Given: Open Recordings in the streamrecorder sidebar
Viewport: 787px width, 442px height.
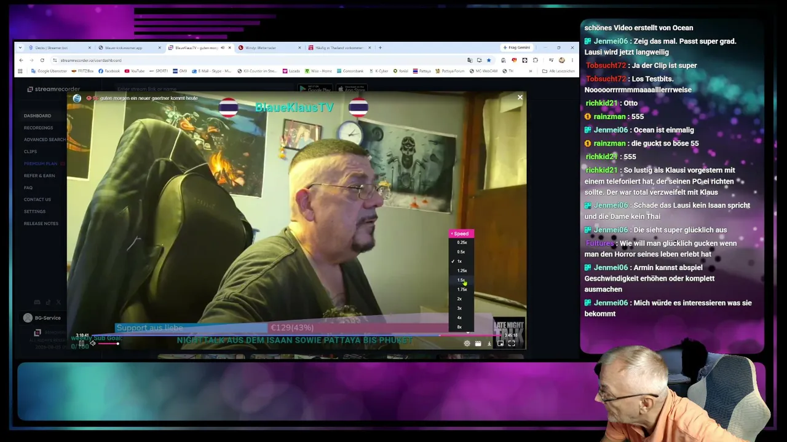Looking at the screenshot, I should 38,128.
